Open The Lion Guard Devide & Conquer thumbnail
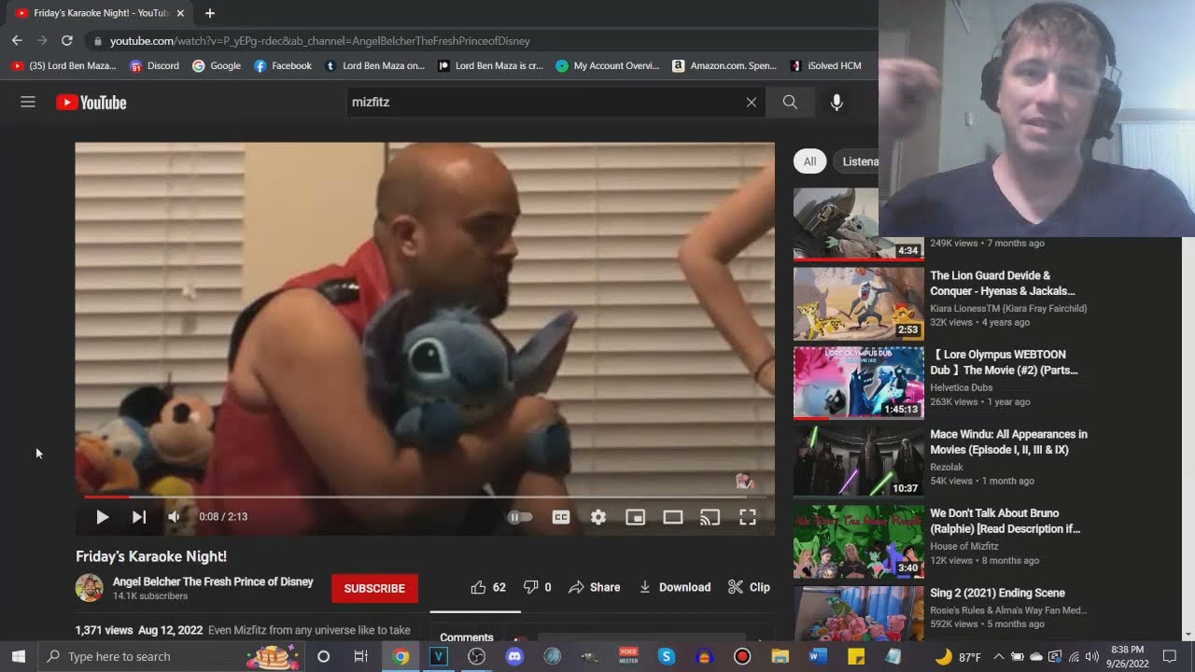Viewport: 1195px width, 672px height. pyautogui.click(x=859, y=304)
